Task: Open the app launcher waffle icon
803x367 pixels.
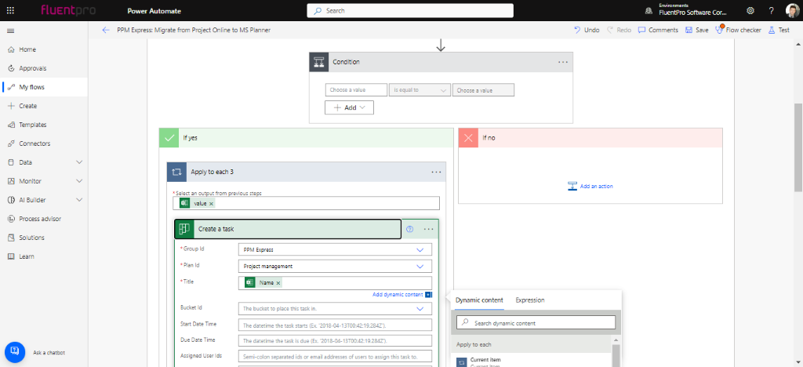Action: click(x=10, y=10)
